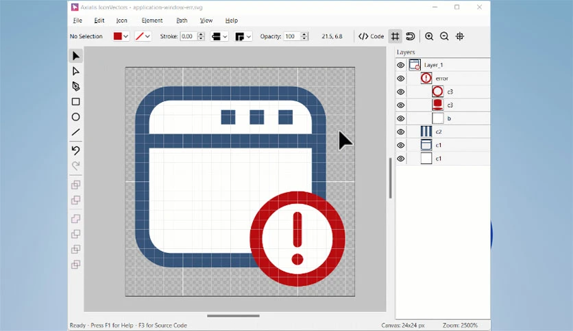Viewport: 573px width, 331px height.
Task: Select the error group row label
Action: [442, 79]
